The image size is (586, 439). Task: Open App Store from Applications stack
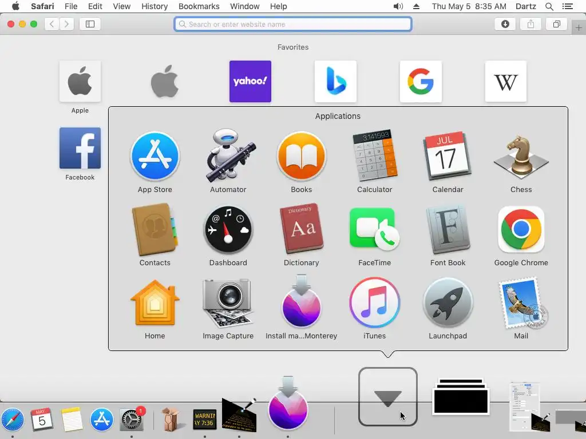click(x=155, y=156)
